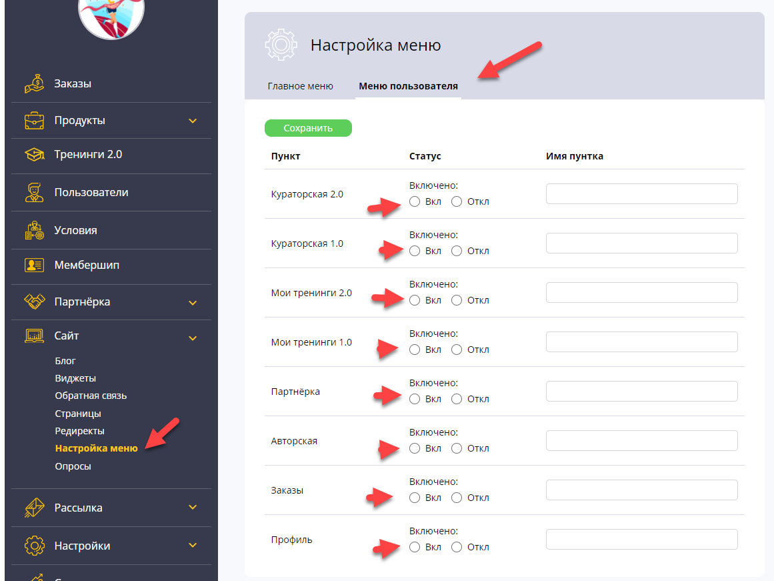Enable Вкл for Авторская row

click(415, 448)
